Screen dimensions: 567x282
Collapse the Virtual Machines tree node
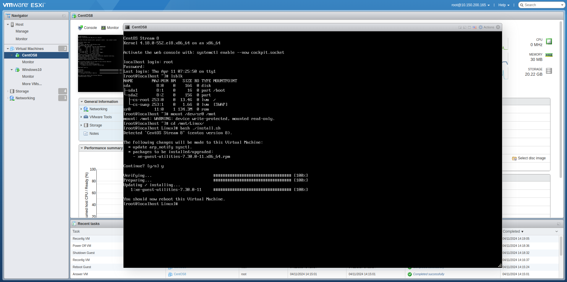point(8,49)
